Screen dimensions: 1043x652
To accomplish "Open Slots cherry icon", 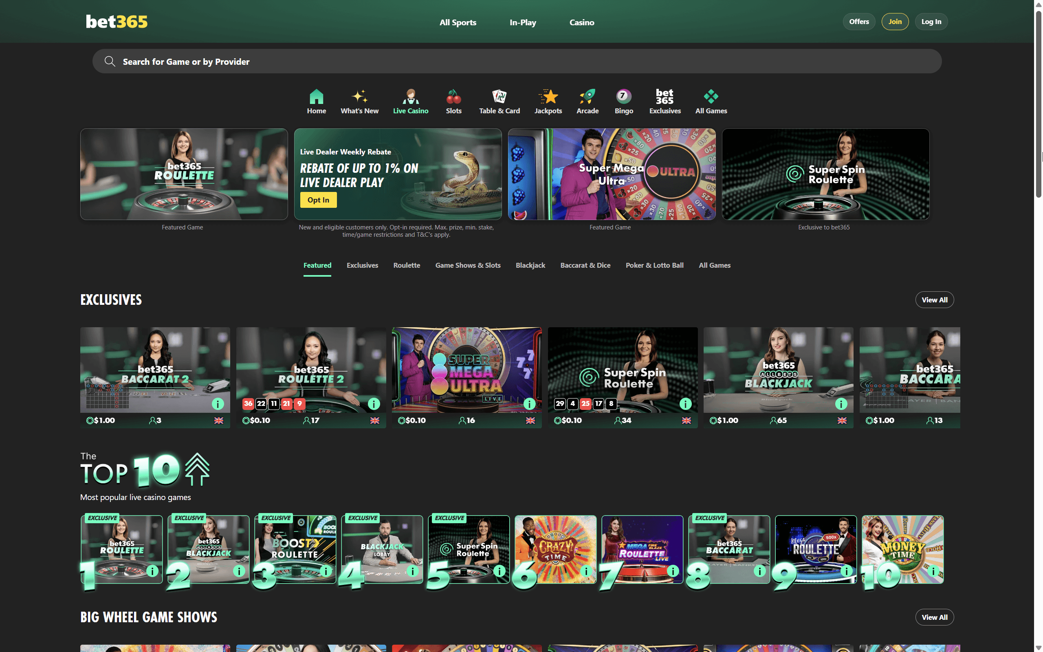I will (453, 97).
